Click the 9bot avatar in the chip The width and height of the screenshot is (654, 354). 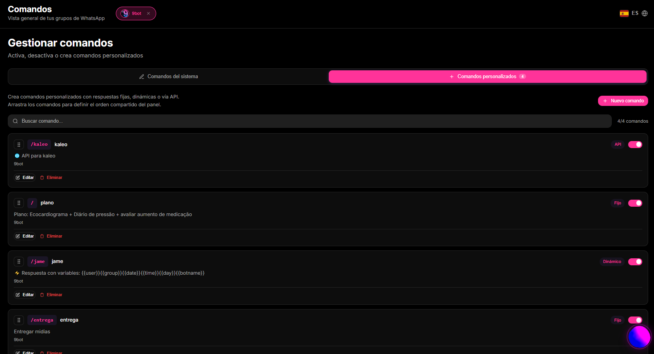(x=125, y=13)
